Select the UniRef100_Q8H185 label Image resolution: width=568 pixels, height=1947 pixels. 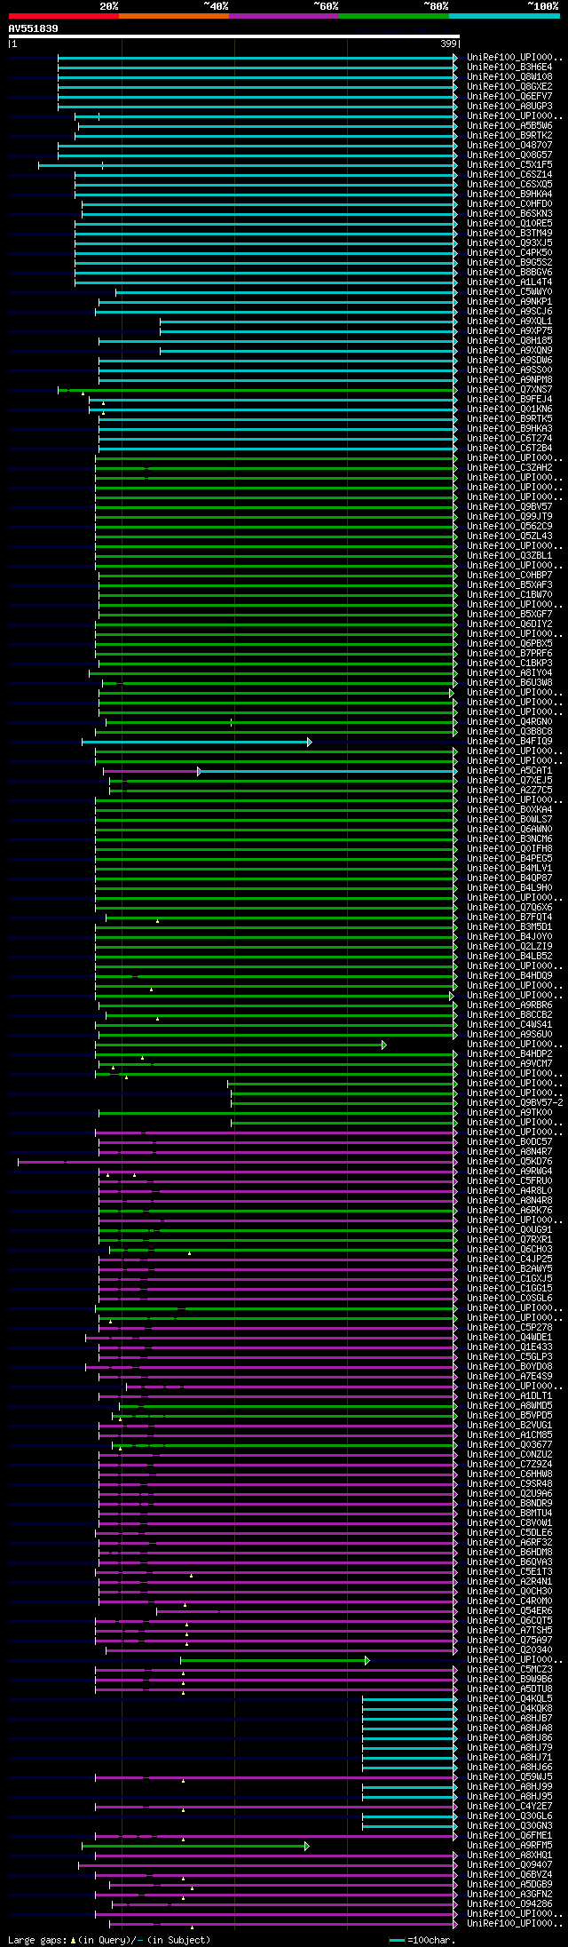[509, 340]
